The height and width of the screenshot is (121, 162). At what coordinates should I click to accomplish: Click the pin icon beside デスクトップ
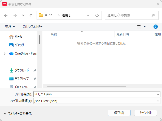tap(35, 79)
